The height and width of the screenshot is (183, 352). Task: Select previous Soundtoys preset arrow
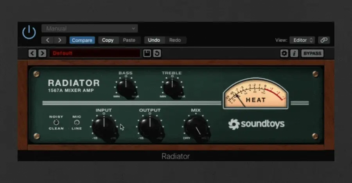point(32,53)
